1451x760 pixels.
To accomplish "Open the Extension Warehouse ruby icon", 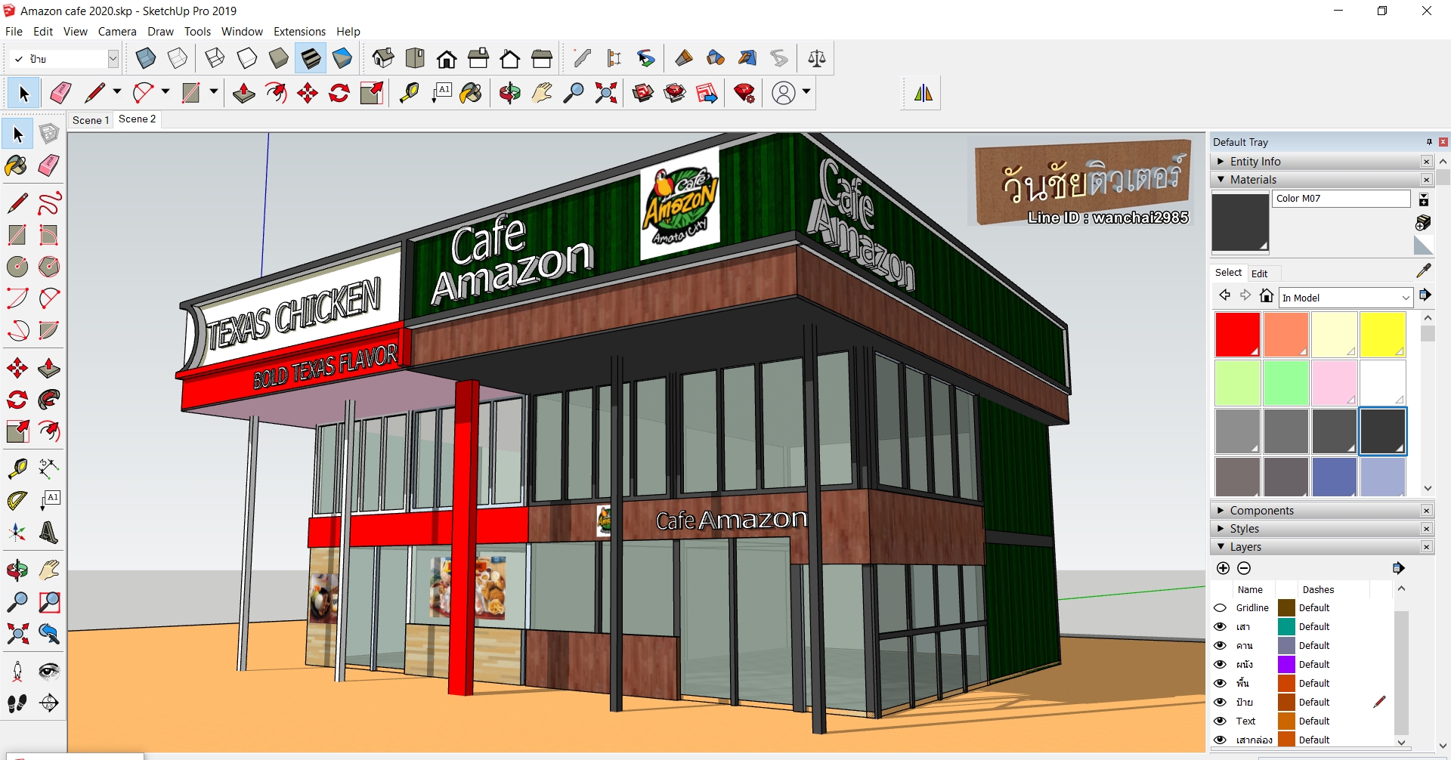I will [x=744, y=93].
